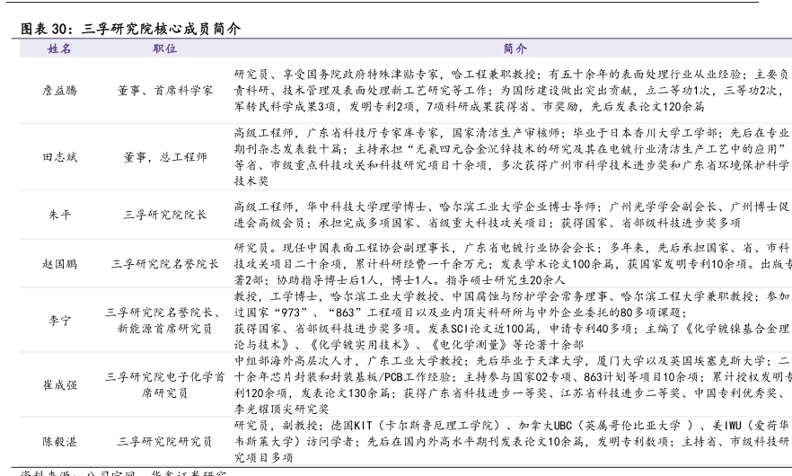
Task: Select the position cell 三孚研究院院长
Action: [x=164, y=215]
